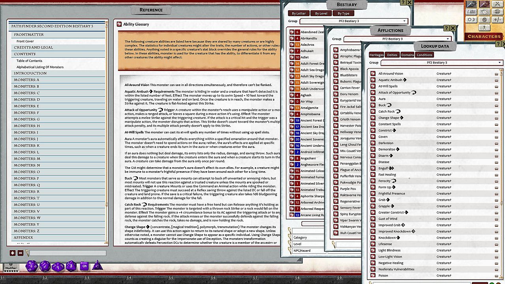
Task: Open the Alphabetical Listing Of Monsters page
Action: (x=40, y=67)
